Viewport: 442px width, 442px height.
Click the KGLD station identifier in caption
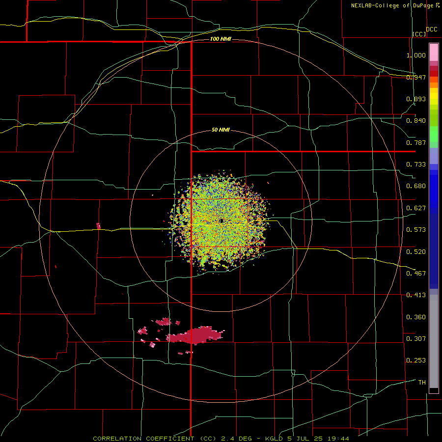(274, 439)
